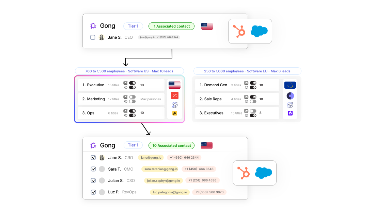Click the Salesforce cloud icon in the top card
Screen dimensions: 374x210
click(259, 31)
